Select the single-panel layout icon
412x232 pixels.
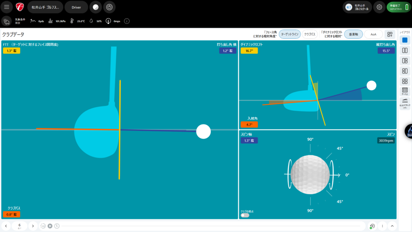(x=405, y=40)
